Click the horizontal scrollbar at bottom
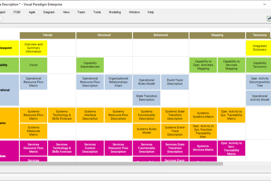This screenshot has width=271, height=181. coord(111,164)
